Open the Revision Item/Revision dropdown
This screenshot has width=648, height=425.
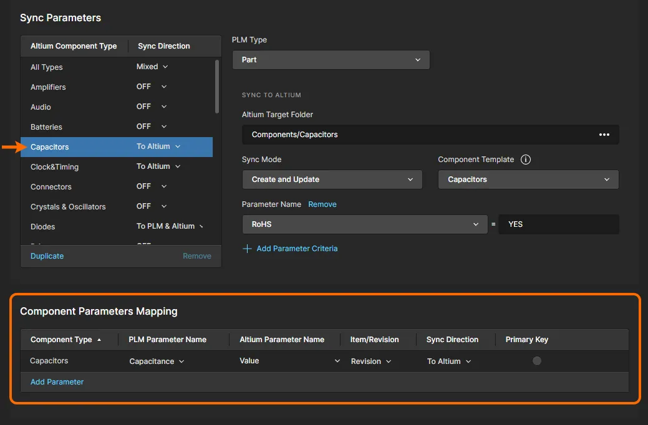pos(371,361)
